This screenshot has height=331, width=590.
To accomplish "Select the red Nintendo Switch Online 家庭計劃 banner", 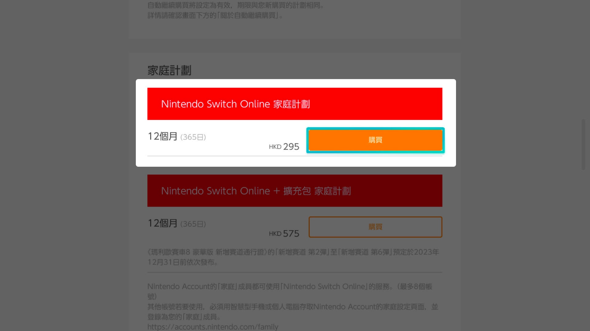I will [295, 104].
